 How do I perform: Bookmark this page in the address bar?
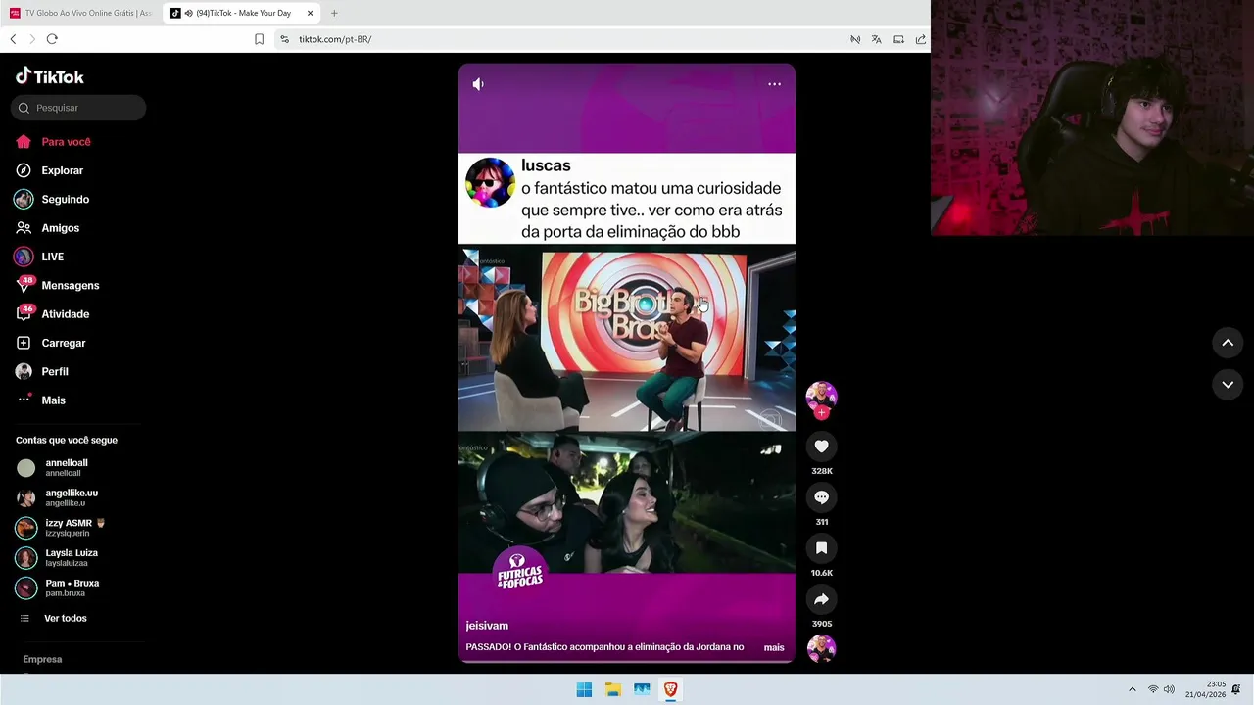(259, 39)
